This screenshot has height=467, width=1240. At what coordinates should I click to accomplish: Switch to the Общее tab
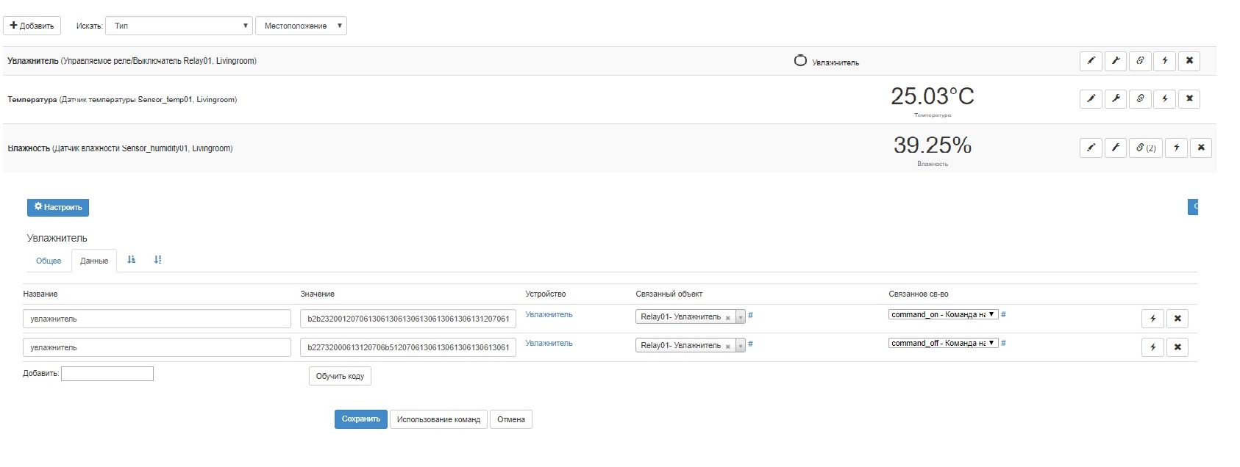pos(49,261)
